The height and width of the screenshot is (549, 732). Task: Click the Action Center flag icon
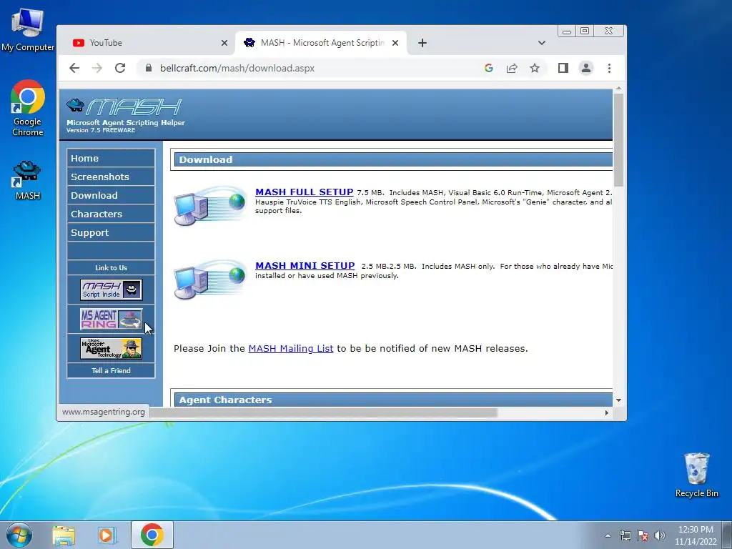pos(643,535)
